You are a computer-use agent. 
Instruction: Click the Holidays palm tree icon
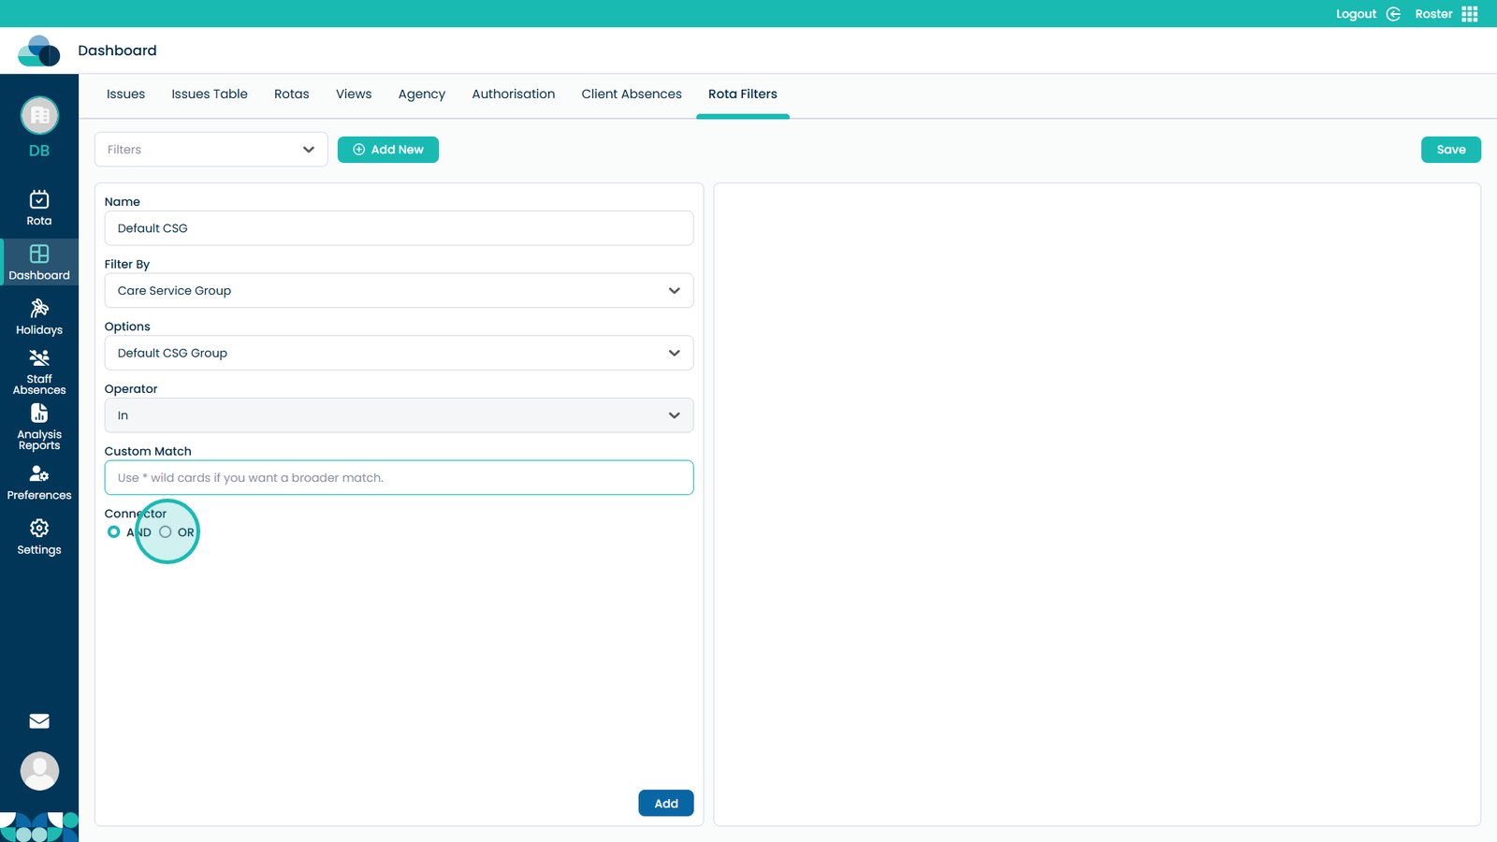click(x=39, y=309)
